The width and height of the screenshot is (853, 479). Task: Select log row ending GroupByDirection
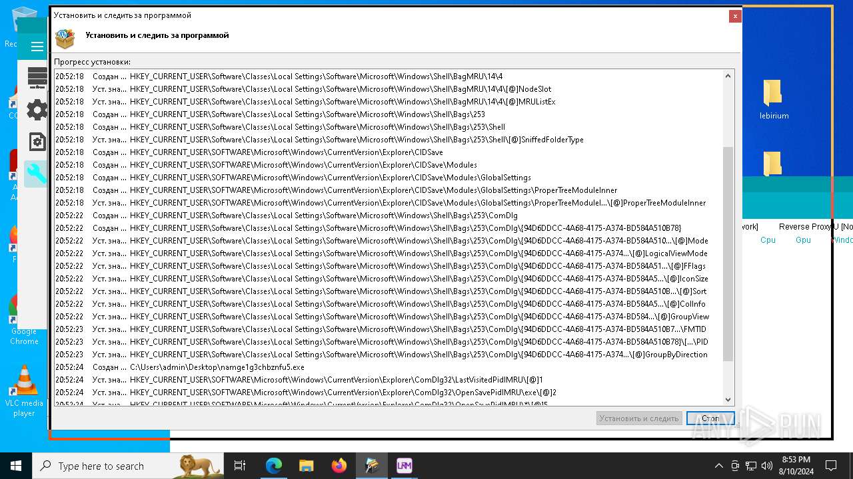389,355
